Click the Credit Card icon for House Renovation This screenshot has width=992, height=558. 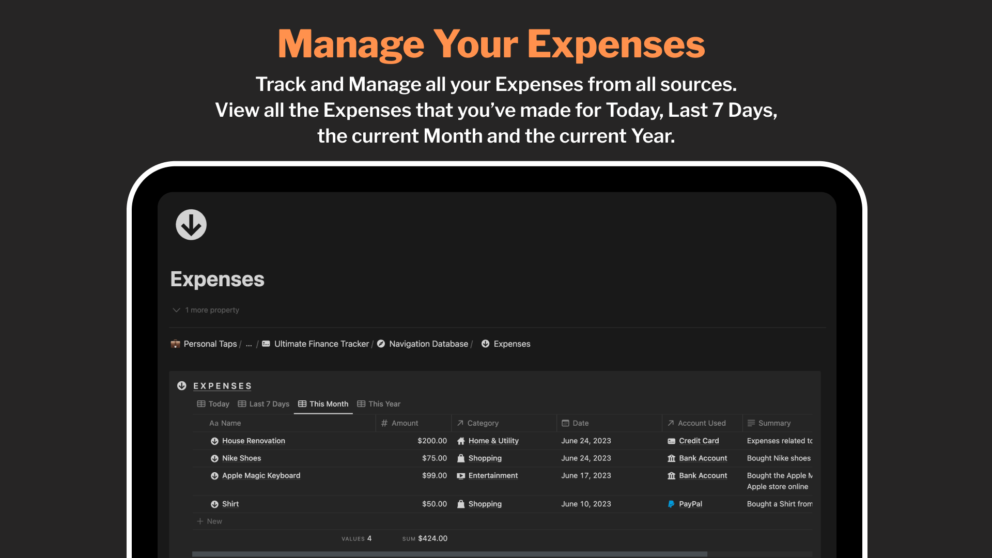tap(671, 441)
